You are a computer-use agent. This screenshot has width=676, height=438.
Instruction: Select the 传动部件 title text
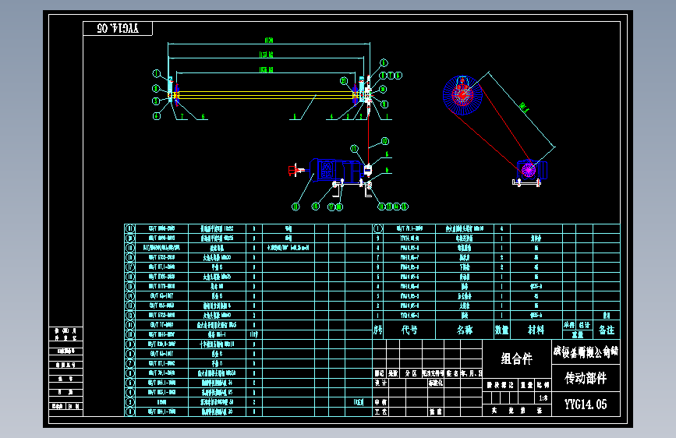586,378
